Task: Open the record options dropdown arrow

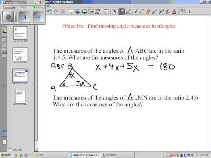Action: 15,17
